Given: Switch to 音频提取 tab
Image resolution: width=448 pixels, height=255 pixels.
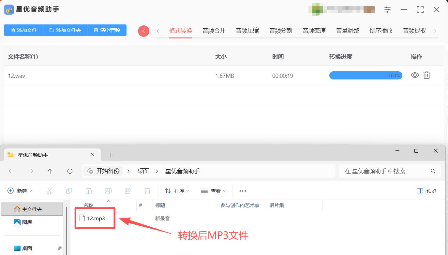Looking at the screenshot, I should tap(414, 31).
